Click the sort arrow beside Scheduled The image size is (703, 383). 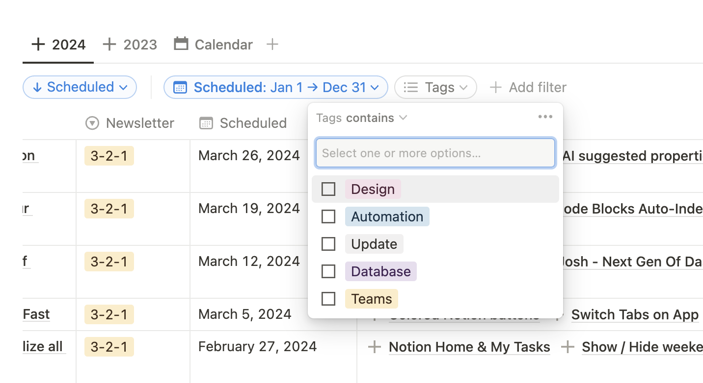tap(38, 87)
